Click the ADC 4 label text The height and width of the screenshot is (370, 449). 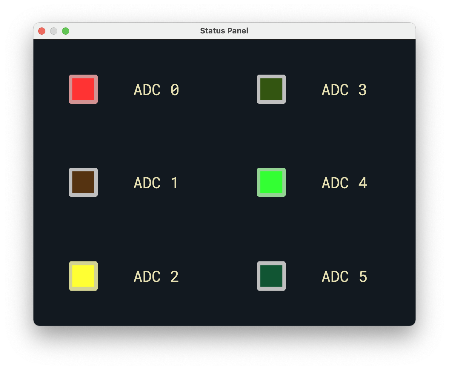click(345, 183)
